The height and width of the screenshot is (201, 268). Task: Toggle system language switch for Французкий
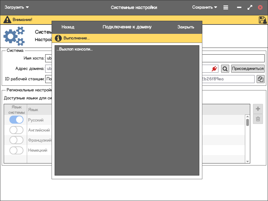[16, 140]
